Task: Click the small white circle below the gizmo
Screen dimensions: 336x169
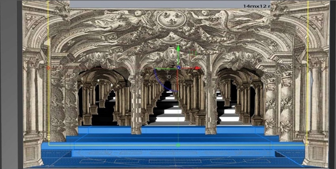Action: [169, 77]
